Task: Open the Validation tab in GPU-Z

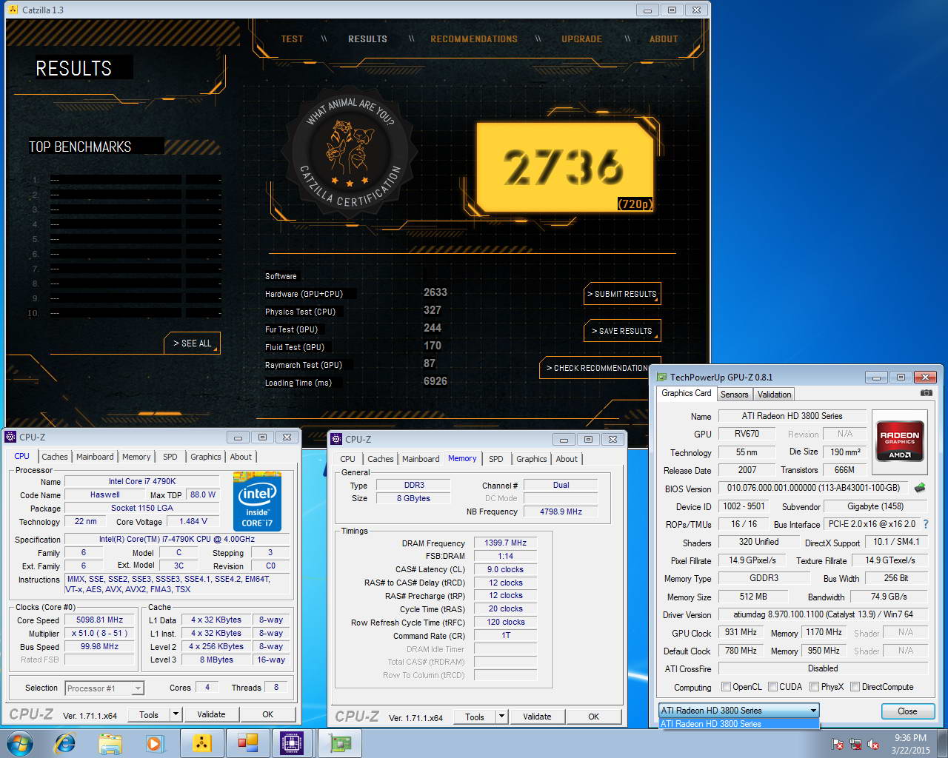Action: 774,395
